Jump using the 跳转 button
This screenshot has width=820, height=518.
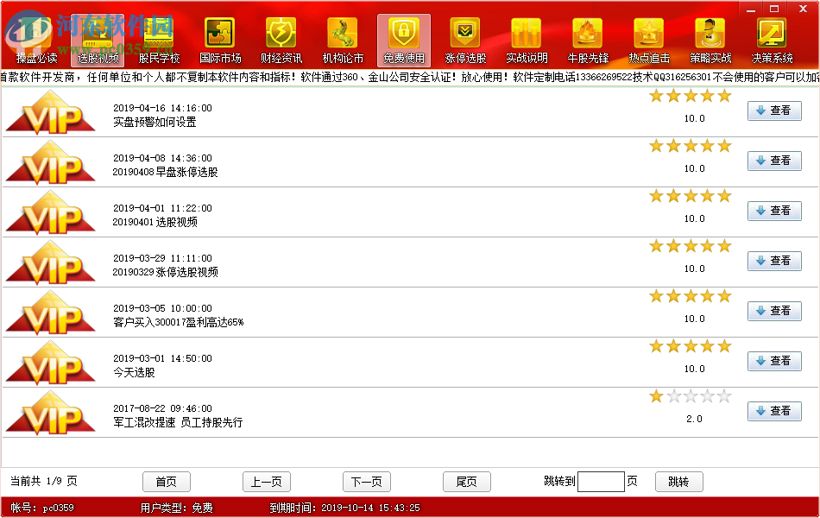(678, 482)
